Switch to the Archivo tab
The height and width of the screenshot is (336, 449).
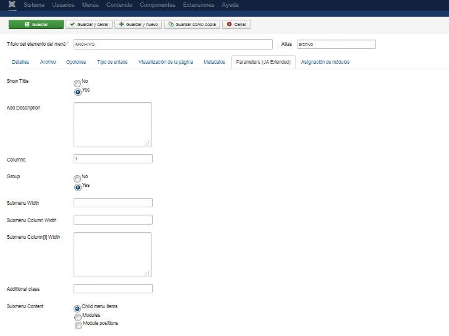coord(48,62)
